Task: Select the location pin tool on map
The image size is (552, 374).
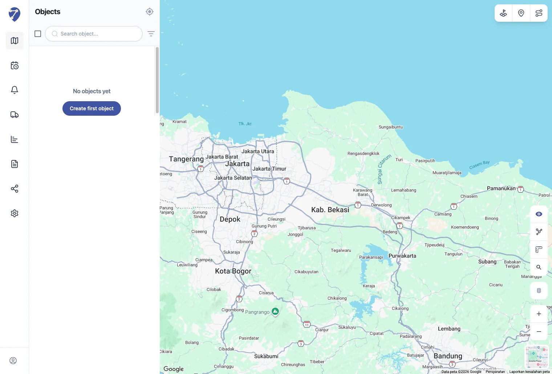Action: (521, 13)
